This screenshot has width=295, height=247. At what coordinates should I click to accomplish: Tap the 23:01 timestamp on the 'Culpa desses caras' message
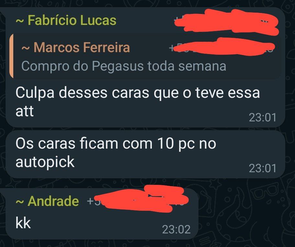[262, 118]
